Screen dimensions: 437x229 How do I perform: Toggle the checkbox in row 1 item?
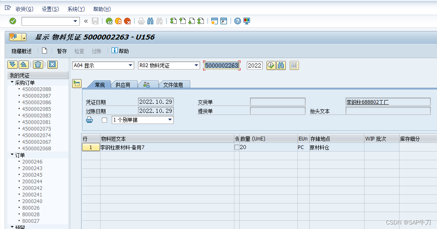tap(236, 147)
